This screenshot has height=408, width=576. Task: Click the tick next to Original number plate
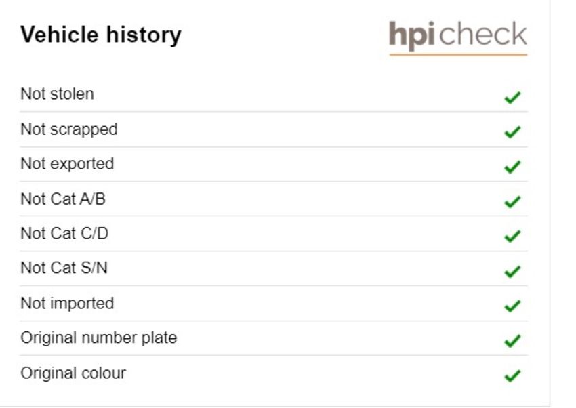click(512, 341)
